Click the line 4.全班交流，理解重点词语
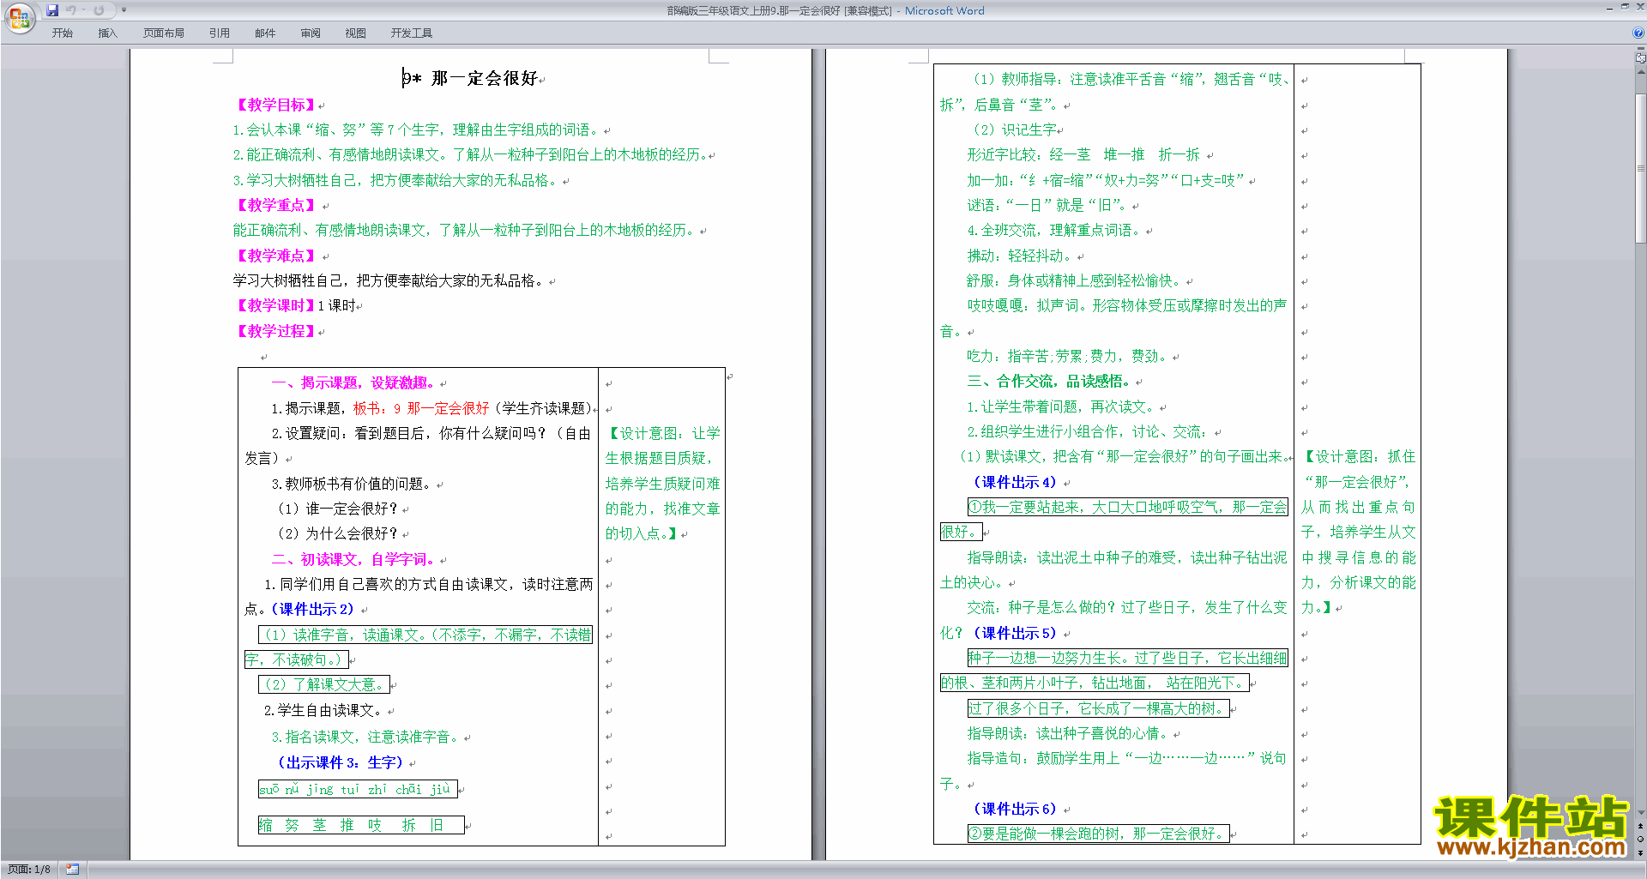The image size is (1647, 879). tap(1053, 230)
